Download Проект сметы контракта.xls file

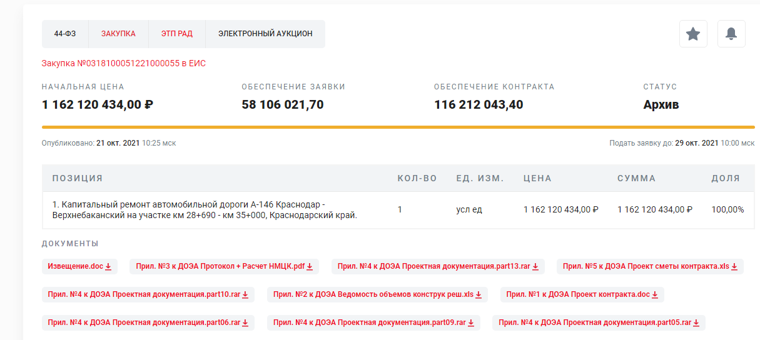point(650,266)
